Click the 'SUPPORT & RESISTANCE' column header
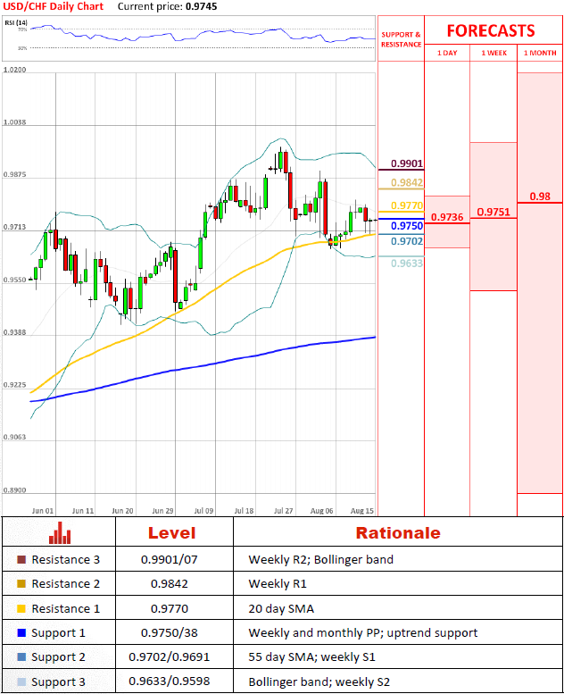The width and height of the screenshot is (564, 694). [x=402, y=39]
